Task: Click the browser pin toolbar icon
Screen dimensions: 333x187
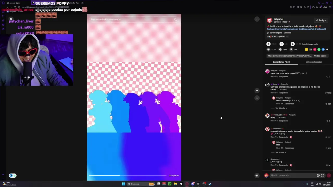Action: [291, 7]
